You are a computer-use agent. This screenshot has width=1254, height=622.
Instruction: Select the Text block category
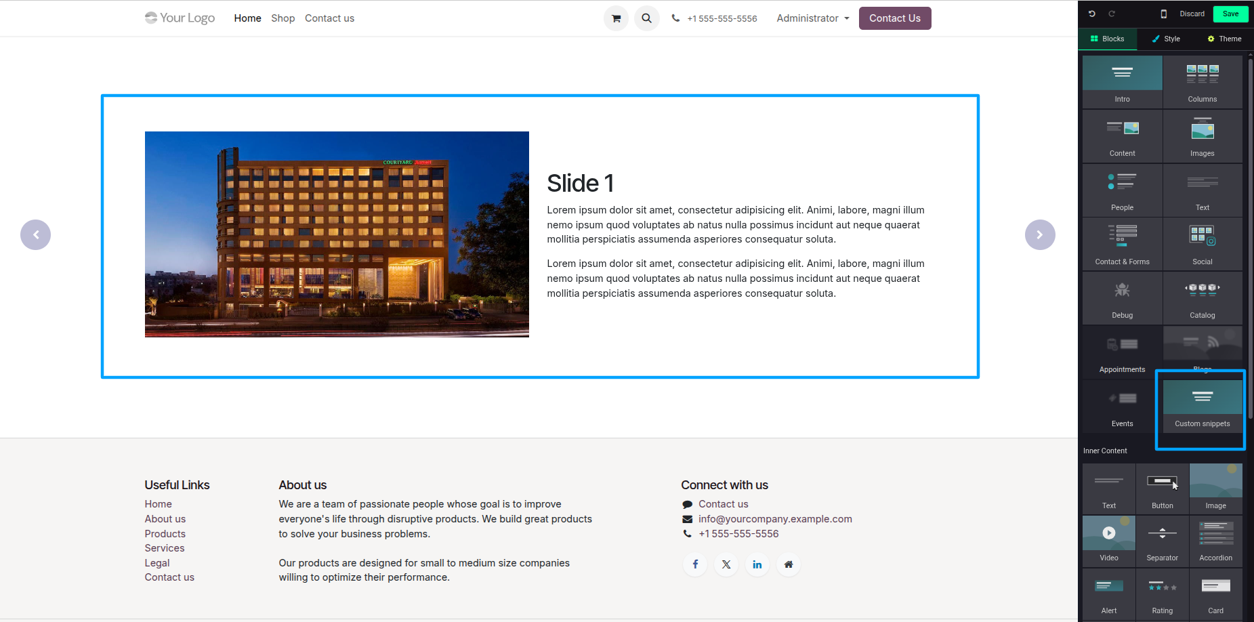(1203, 190)
